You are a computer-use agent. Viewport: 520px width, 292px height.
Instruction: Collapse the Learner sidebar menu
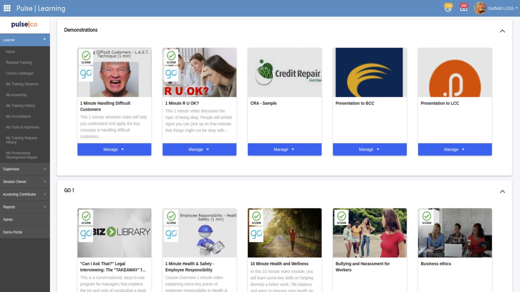(25, 40)
